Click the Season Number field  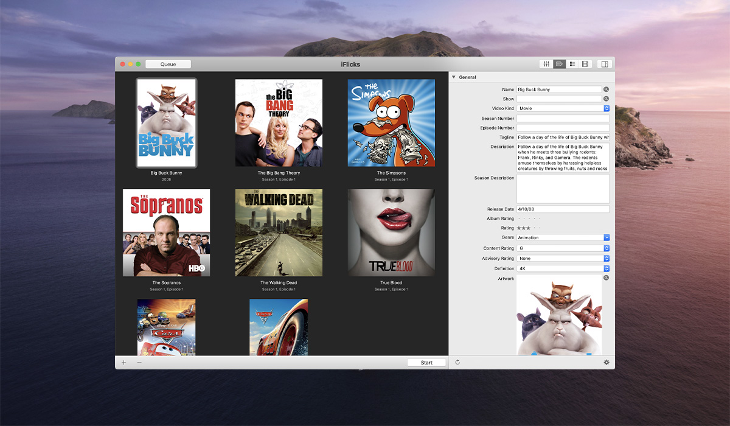coord(563,119)
